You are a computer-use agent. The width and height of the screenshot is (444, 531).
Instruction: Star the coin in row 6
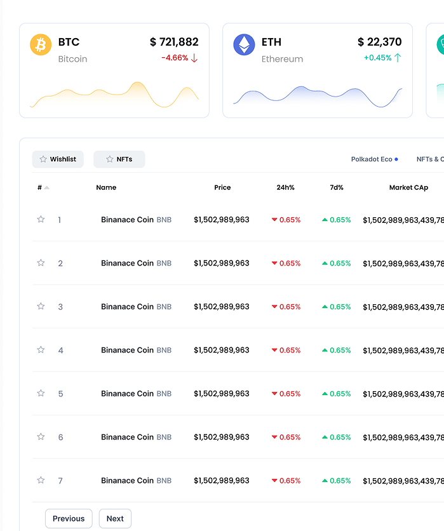41,436
